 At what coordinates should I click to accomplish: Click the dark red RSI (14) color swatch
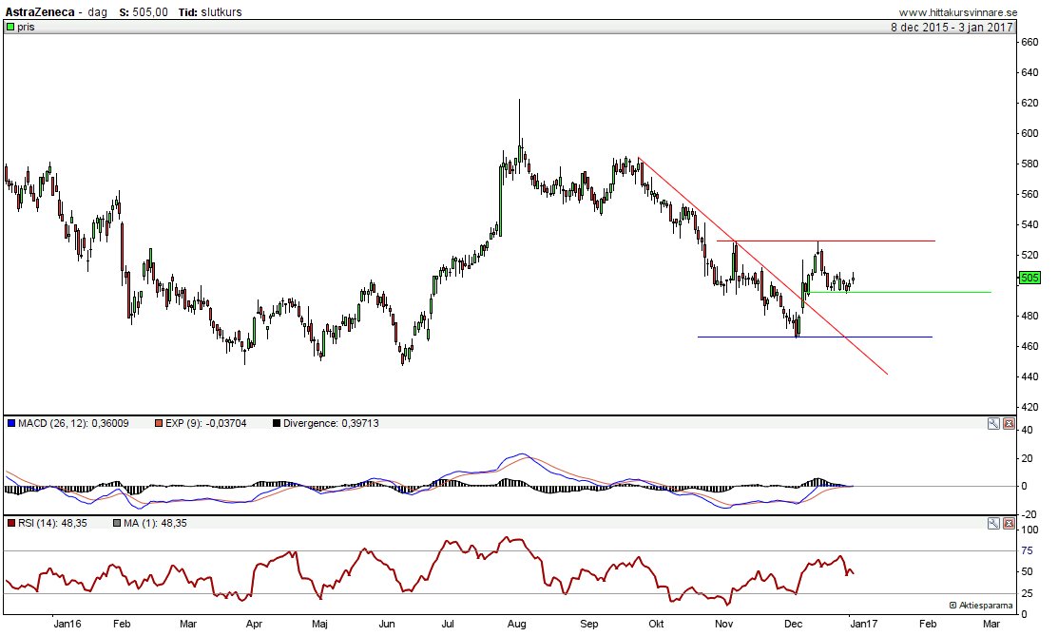coord(10,523)
